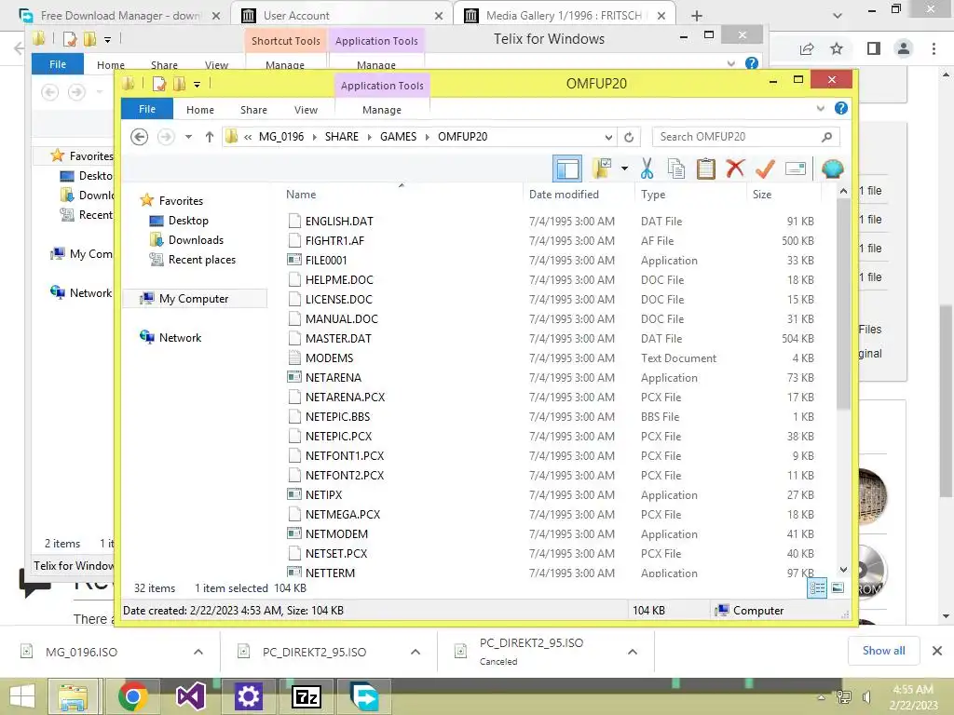Open Manage tab in OMFUP20 window

tap(382, 110)
